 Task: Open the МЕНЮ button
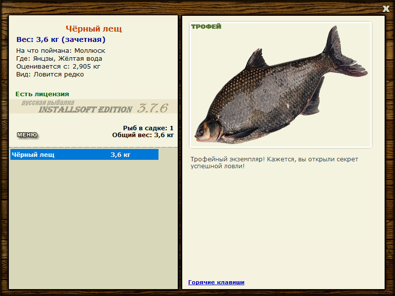point(27,135)
